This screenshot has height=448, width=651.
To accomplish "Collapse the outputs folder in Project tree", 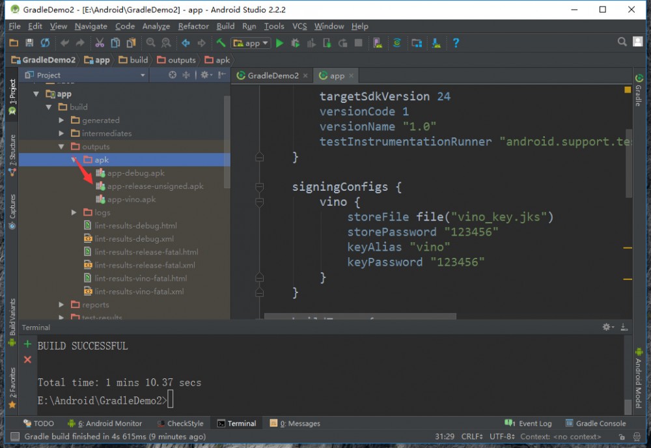I will (61, 147).
